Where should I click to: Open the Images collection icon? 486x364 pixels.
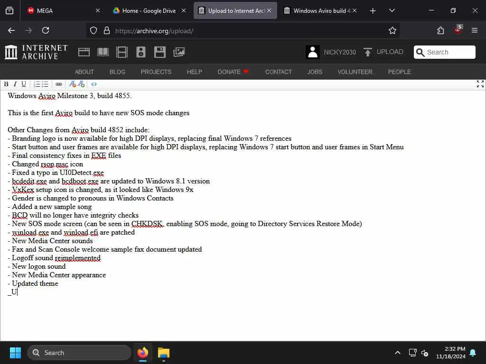[x=179, y=52]
